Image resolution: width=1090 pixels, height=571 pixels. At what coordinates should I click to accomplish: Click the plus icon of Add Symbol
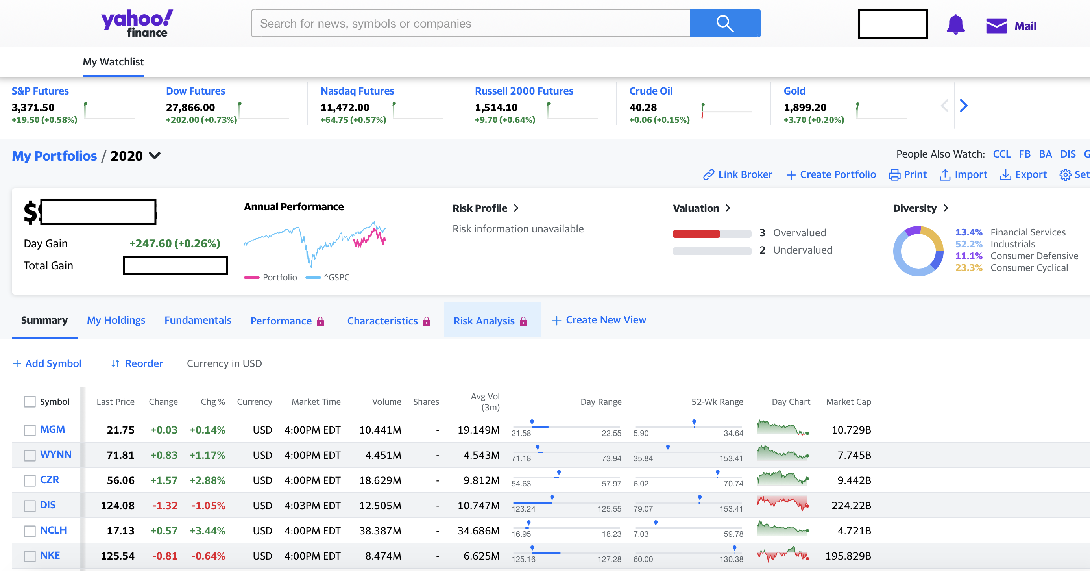(x=17, y=363)
